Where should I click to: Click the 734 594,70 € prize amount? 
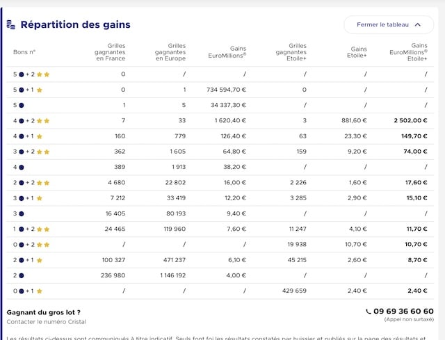226,90
